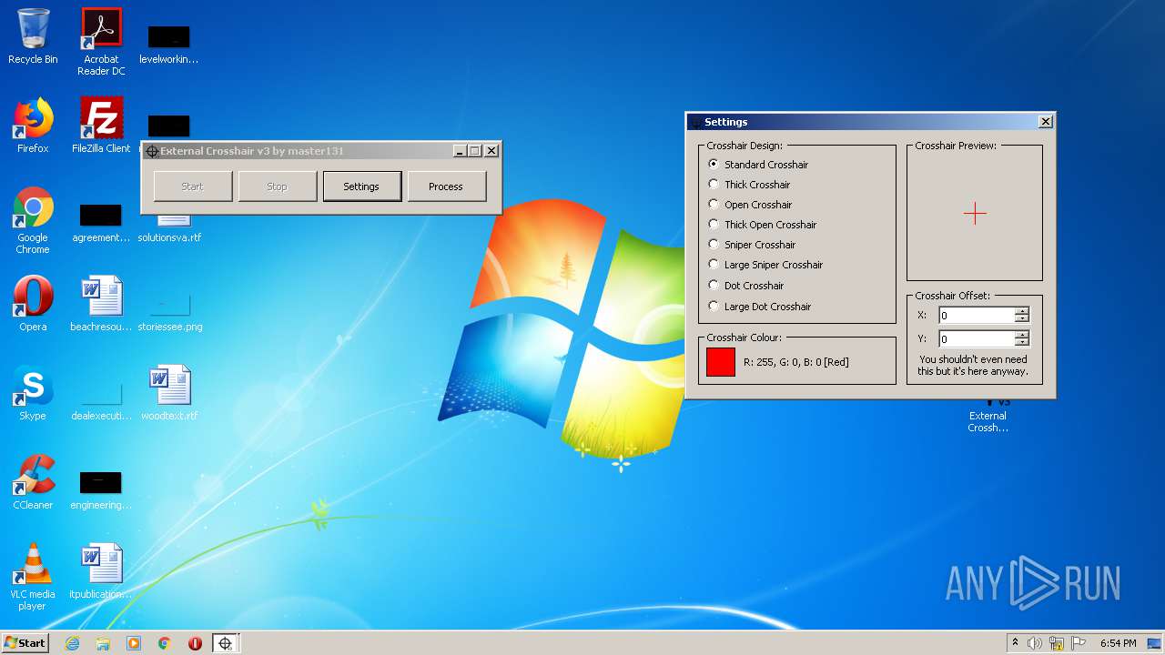
Task: Click network icon in system tray
Action: click(x=1057, y=643)
